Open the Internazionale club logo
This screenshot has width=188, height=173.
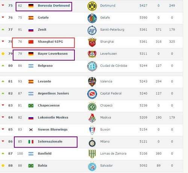[x=92, y=142]
